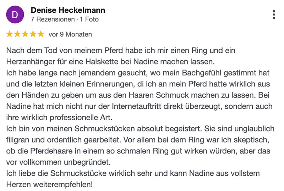Viewport: 284px width, 191px height.
Task: Click the first gold rating star
Action: [x=10, y=34]
